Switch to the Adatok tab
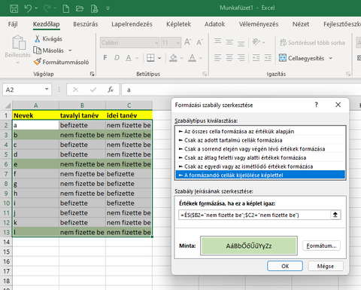This screenshot has height=290, width=361. (x=214, y=24)
